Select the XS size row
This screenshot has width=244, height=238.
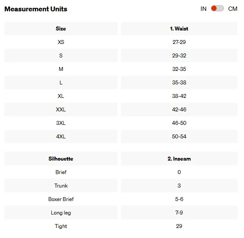click(x=121, y=42)
